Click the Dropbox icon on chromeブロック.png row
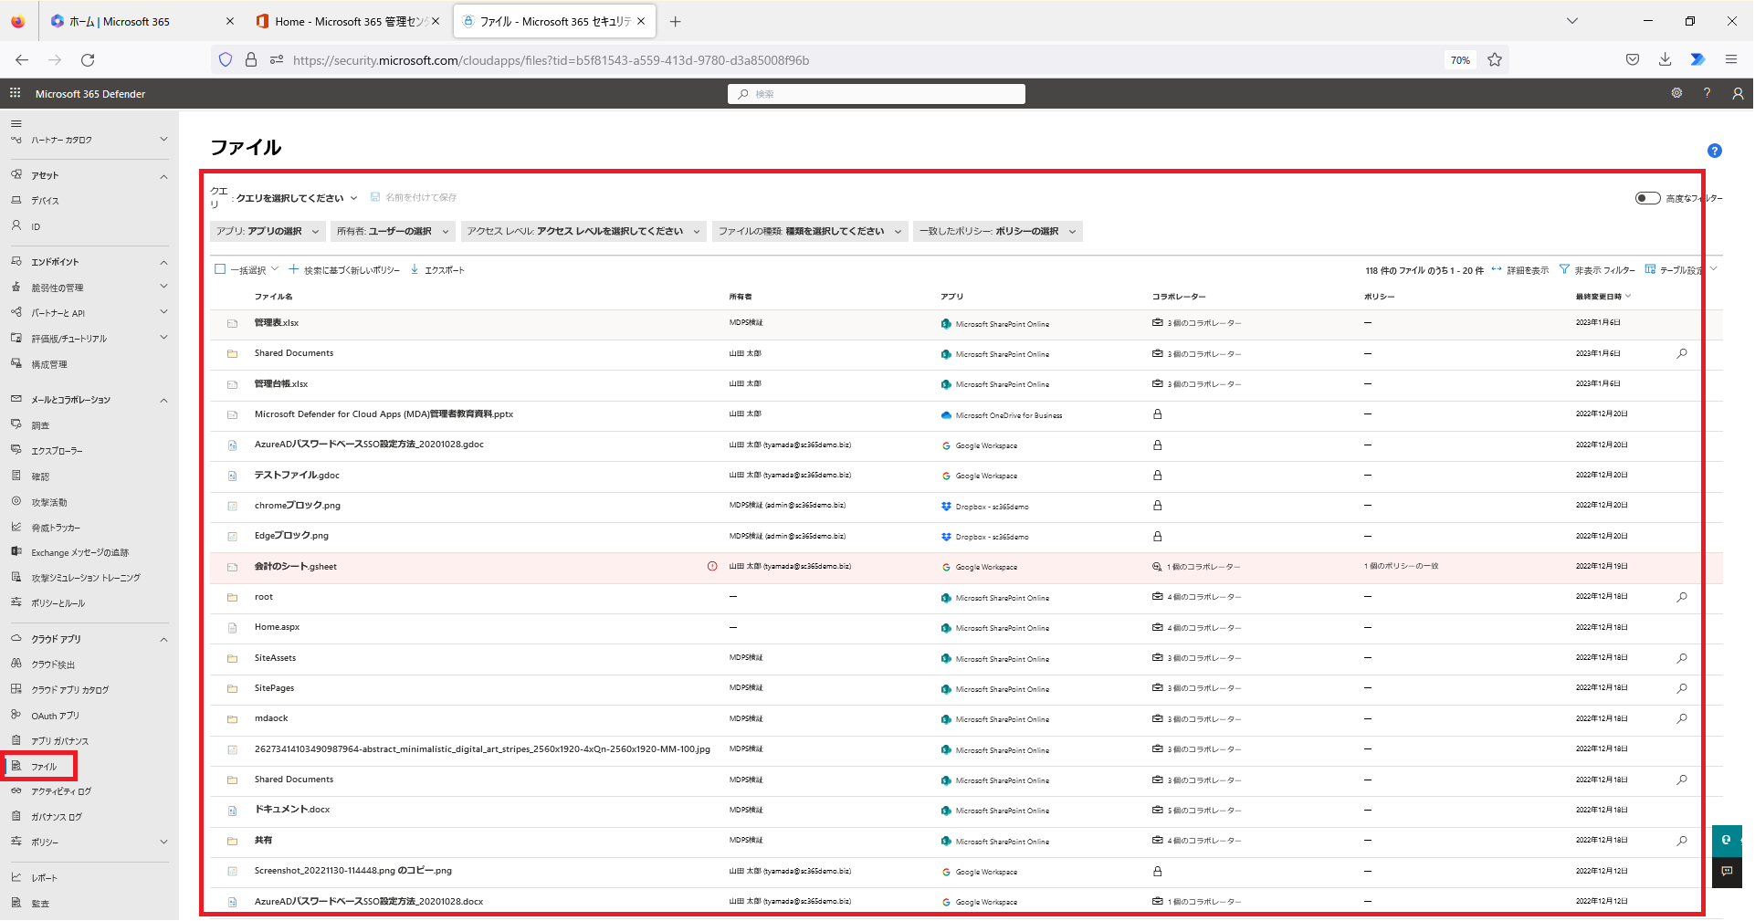1755x921 pixels. click(x=946, y=506)
